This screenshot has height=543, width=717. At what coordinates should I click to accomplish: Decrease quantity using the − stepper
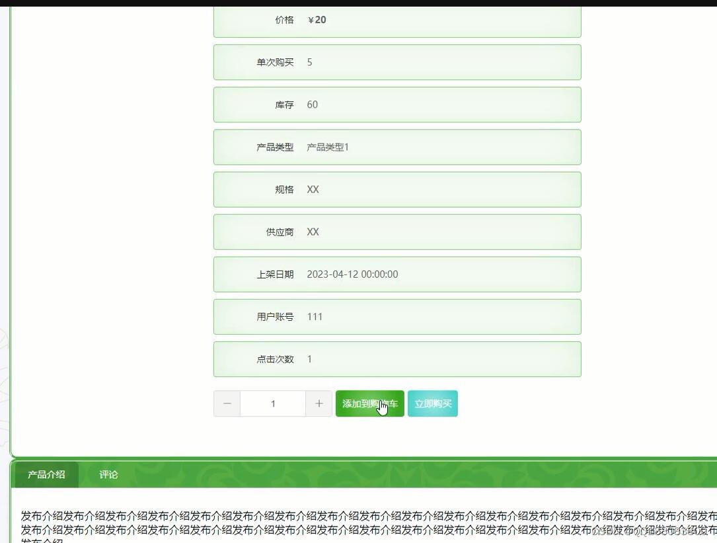tap(227, 403)
